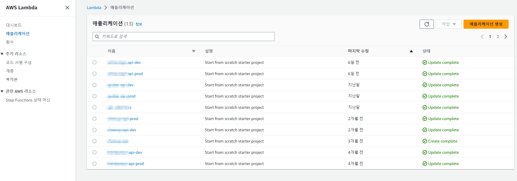Open 함수 in the sidebar

(x=10, y=42)
